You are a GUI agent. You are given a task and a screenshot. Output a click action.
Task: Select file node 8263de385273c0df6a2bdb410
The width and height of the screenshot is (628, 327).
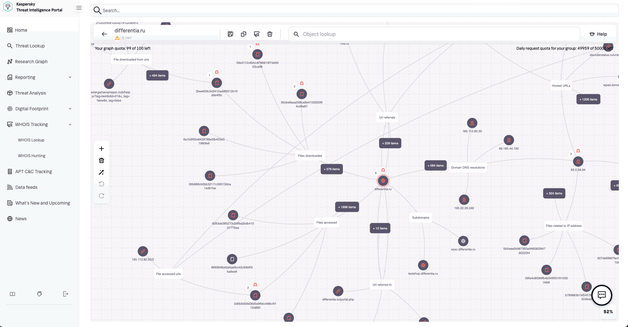(x=233, y=215)
